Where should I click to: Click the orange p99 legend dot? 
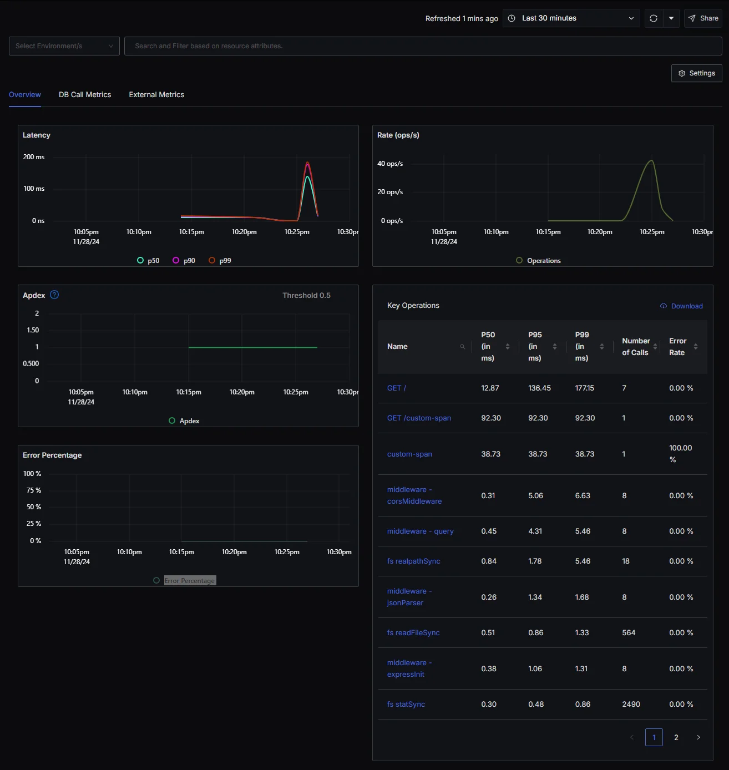tap(211, 260)
